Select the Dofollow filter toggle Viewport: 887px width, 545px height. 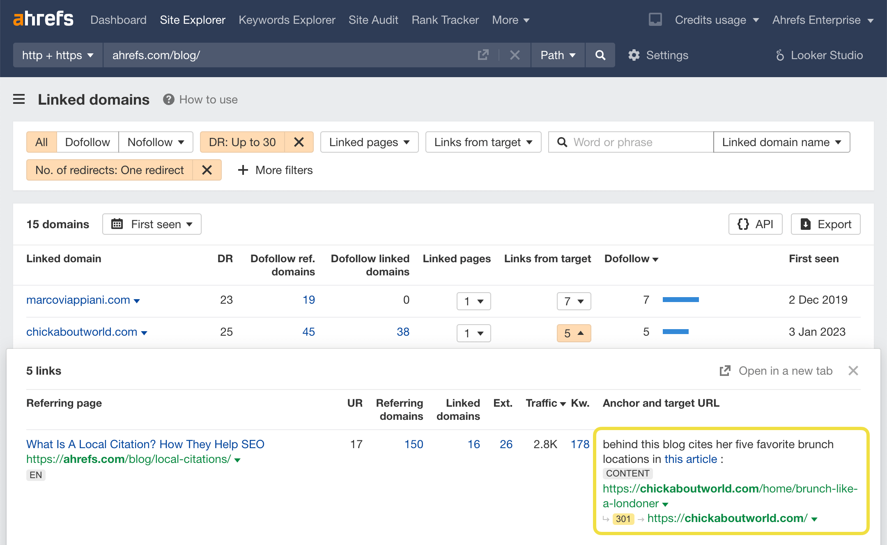(87, 142)
